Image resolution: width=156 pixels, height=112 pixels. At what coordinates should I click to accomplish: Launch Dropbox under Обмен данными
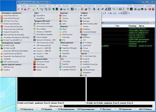(x=64, y=45)
